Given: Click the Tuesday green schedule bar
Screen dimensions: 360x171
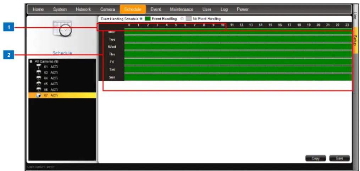Looking at the screenshot, I should click(x=238, y=39).
